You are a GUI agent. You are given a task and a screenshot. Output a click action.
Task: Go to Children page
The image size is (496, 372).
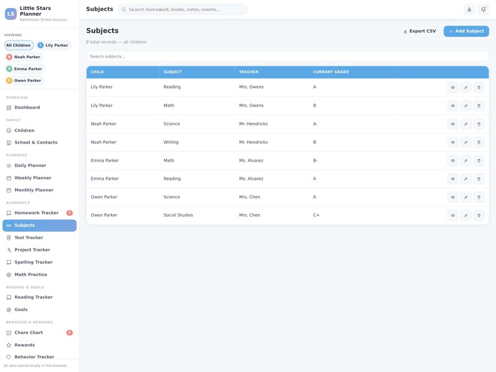(39, 130)
